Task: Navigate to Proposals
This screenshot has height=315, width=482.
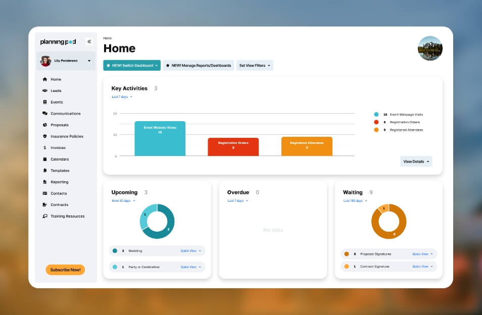Action: point(60,125)
